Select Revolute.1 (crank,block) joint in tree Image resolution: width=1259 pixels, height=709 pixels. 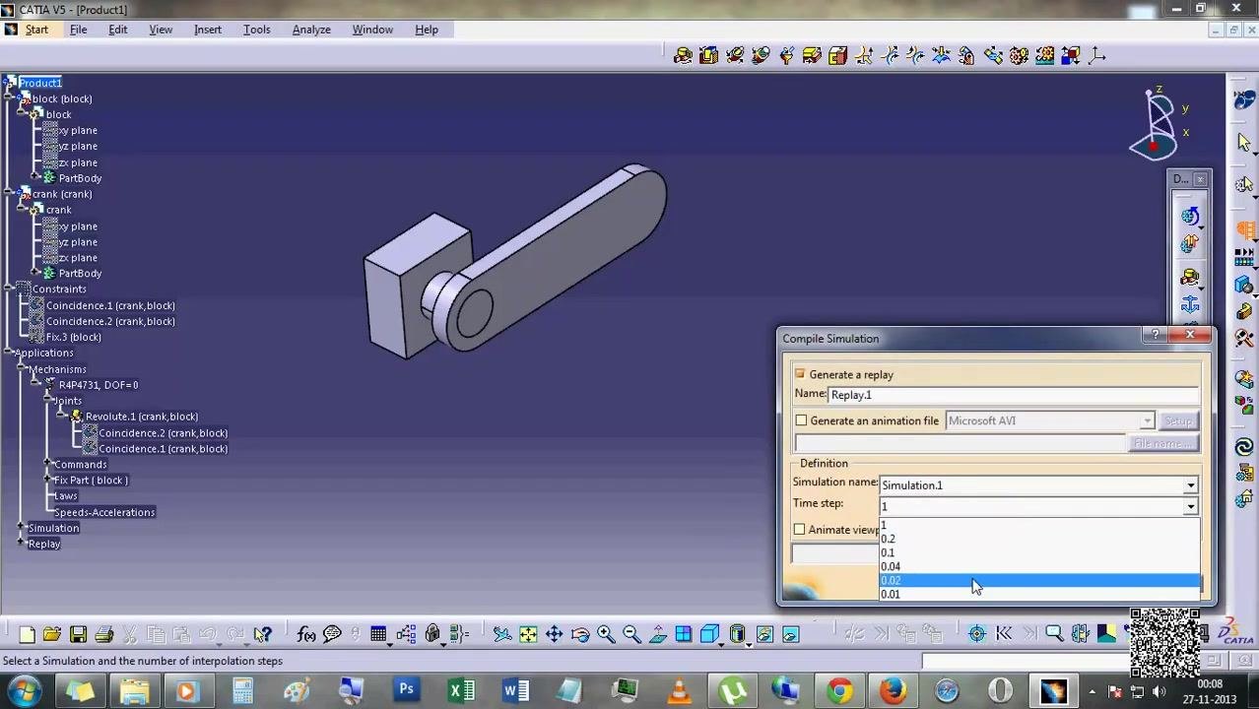(x=142, y=417)
